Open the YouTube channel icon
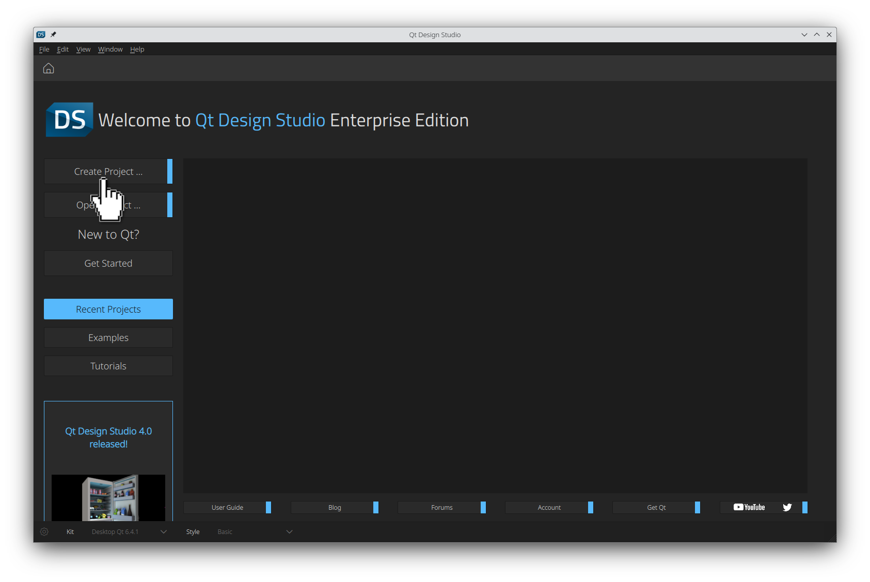 tap(748, 507)
